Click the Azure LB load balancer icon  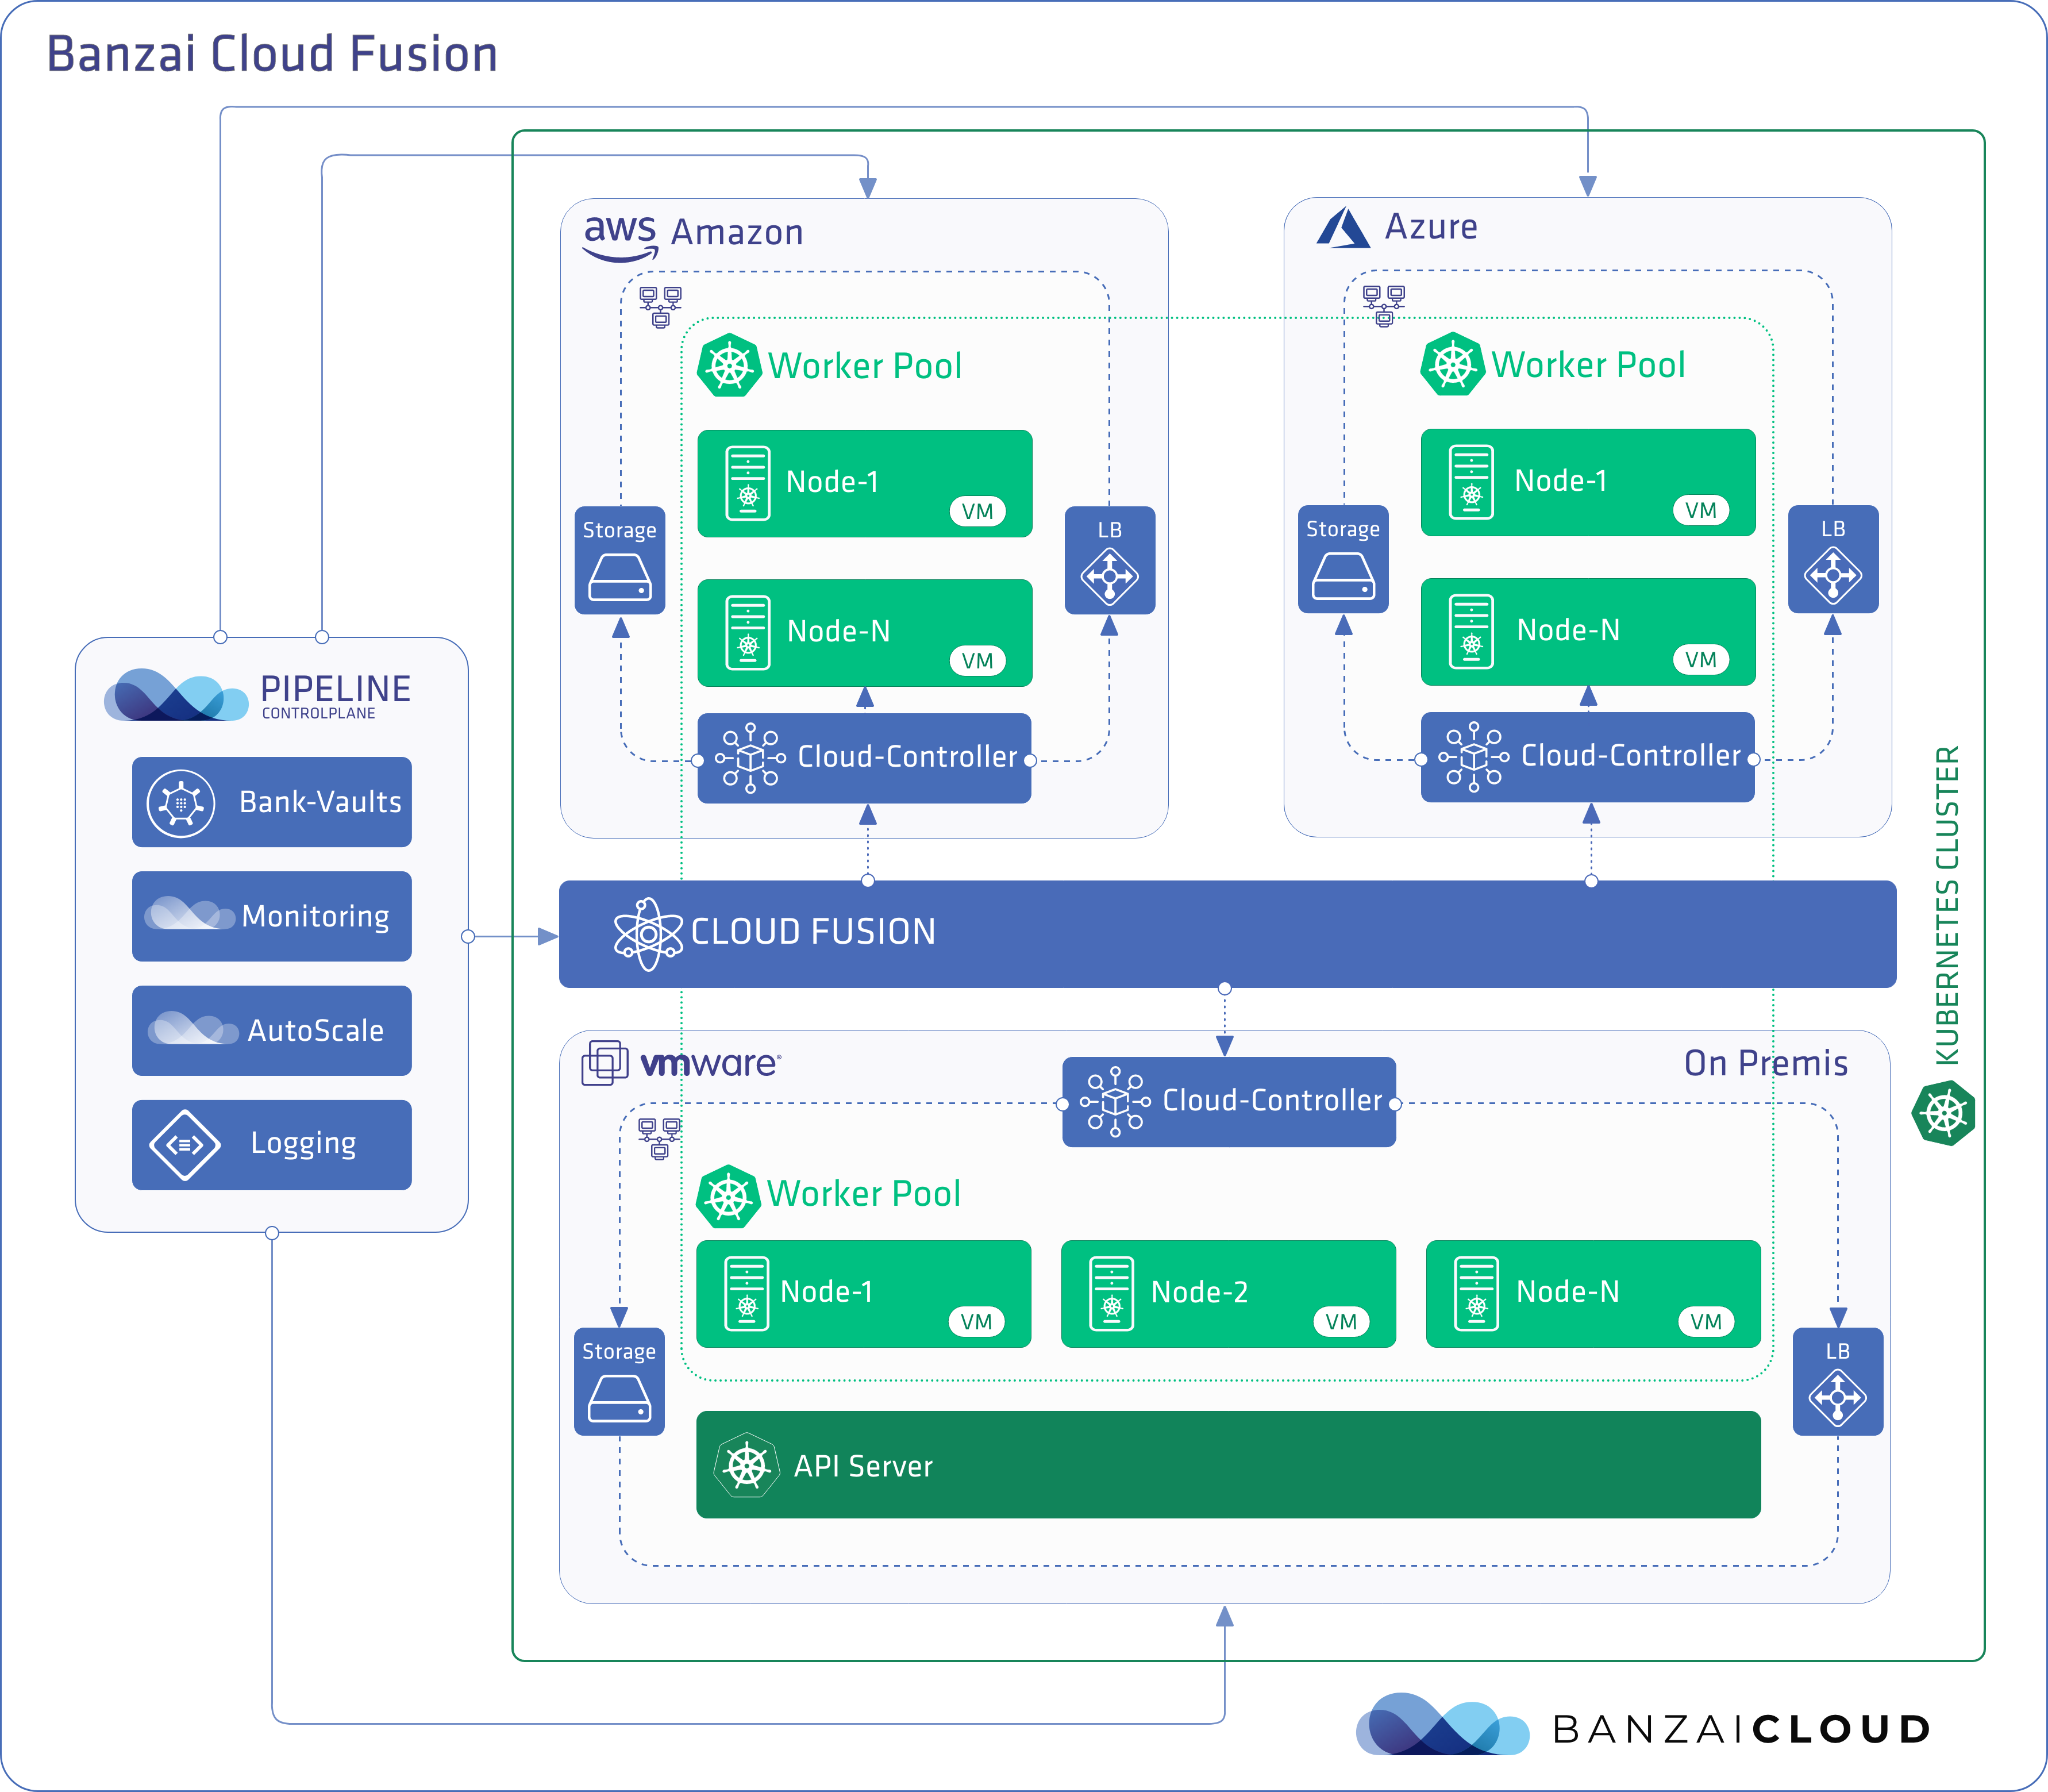tap(1832, 575)
